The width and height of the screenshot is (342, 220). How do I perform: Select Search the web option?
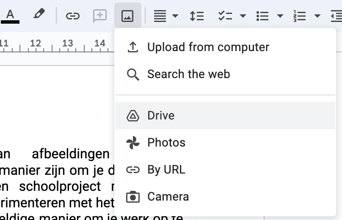click(x=188, y=74)
